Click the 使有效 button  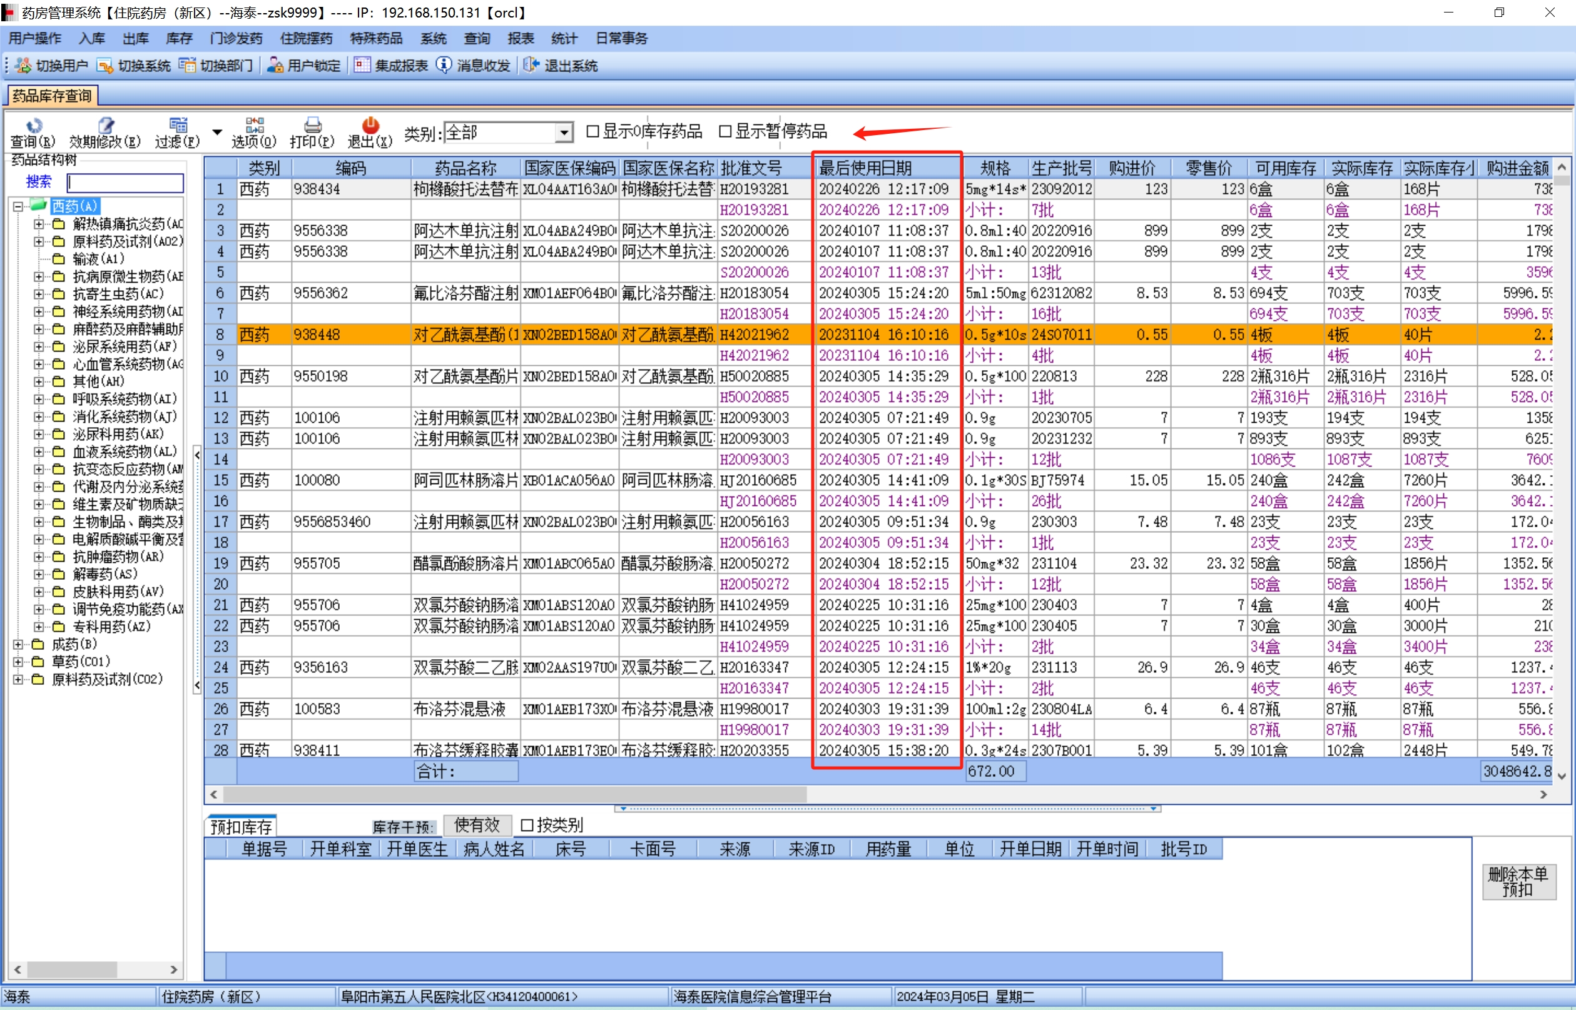point(477,825)
